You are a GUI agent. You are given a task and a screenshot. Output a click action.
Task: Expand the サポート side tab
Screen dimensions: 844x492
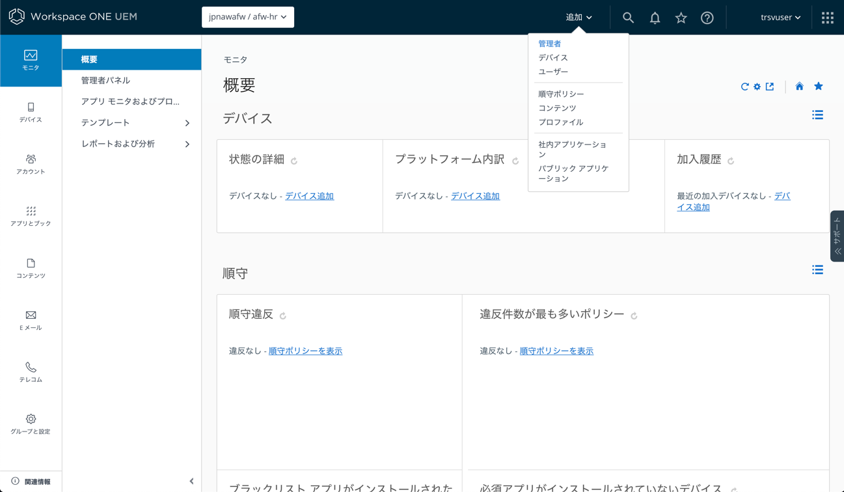(x=837, y=236)
